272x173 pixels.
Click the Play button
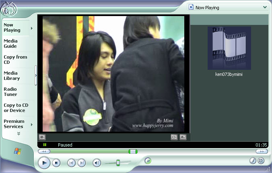coord(44,163)
